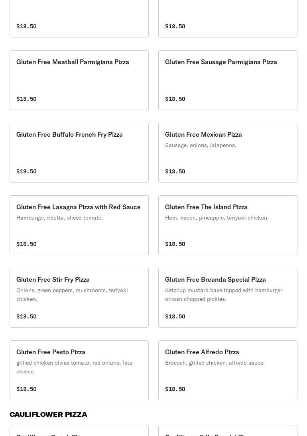307x436 pixels.
Task: Click Gluten Free The Island Pizza title
Action: [206, 207]
